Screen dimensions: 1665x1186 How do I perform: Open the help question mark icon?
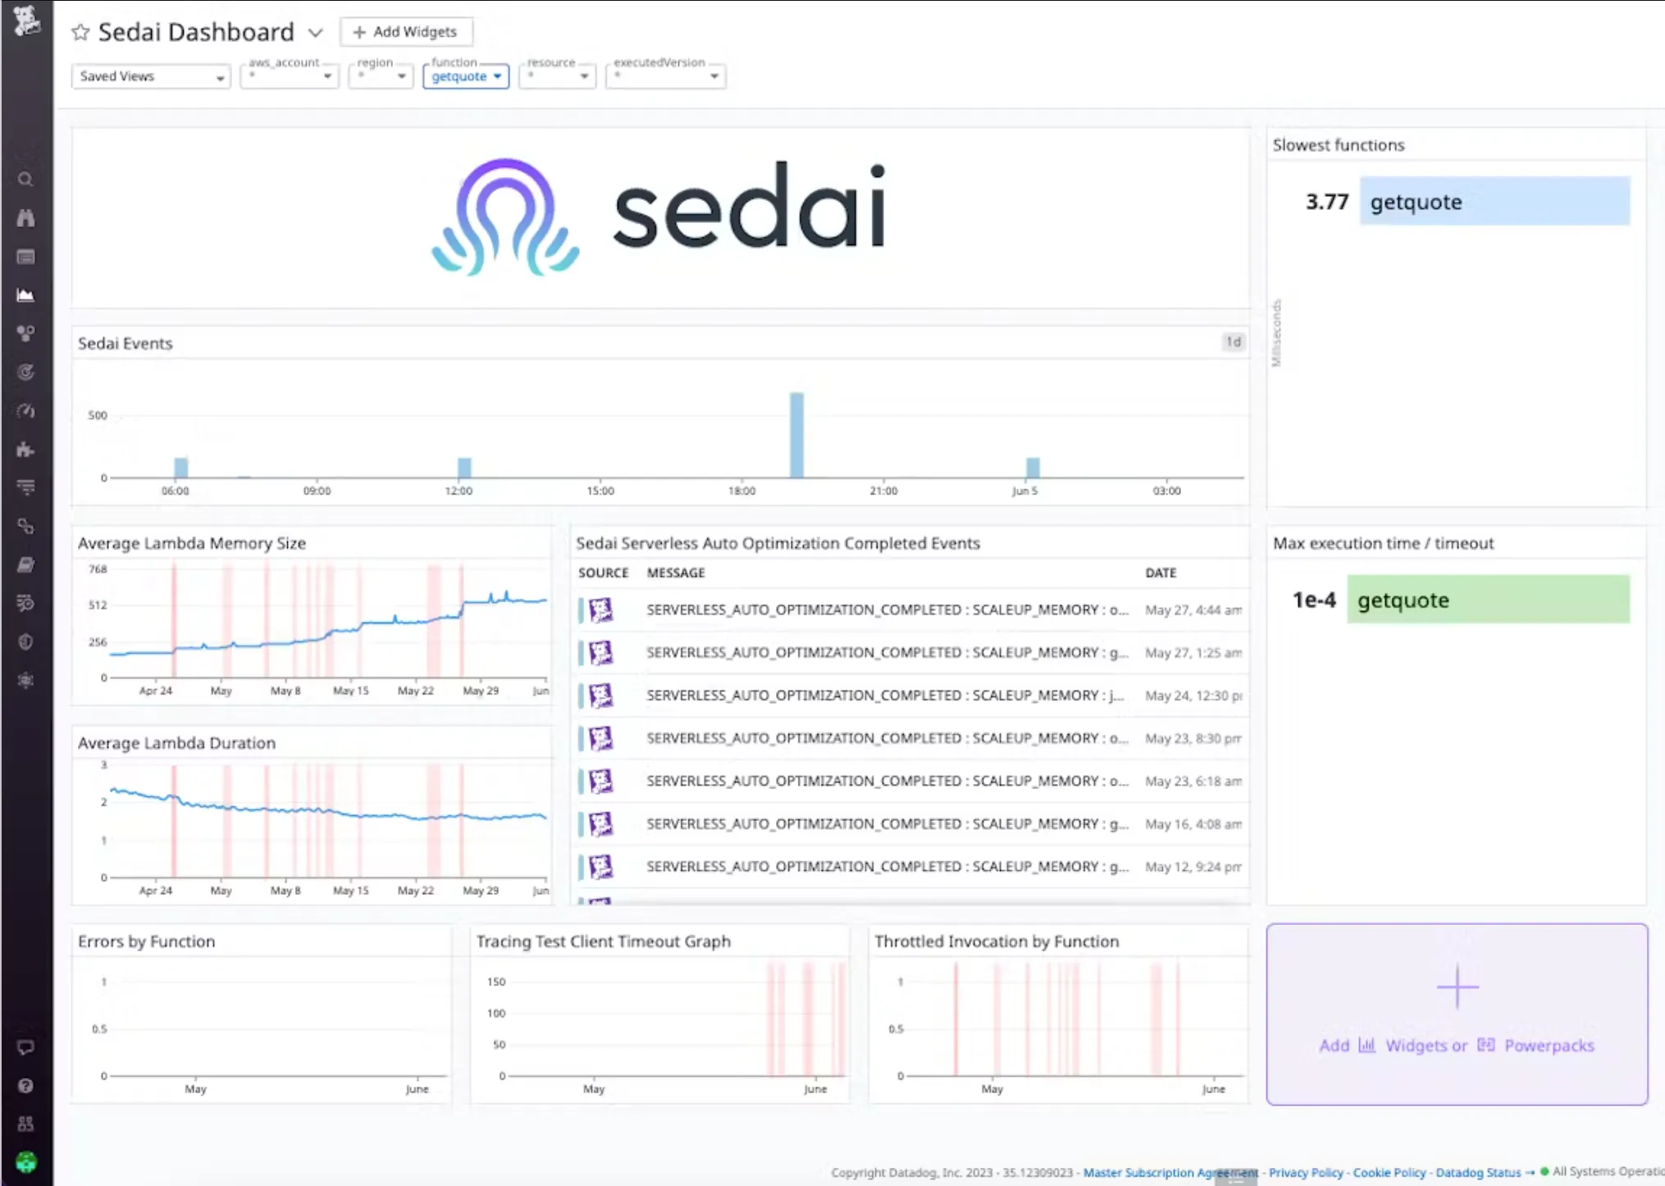[25, 1086]
